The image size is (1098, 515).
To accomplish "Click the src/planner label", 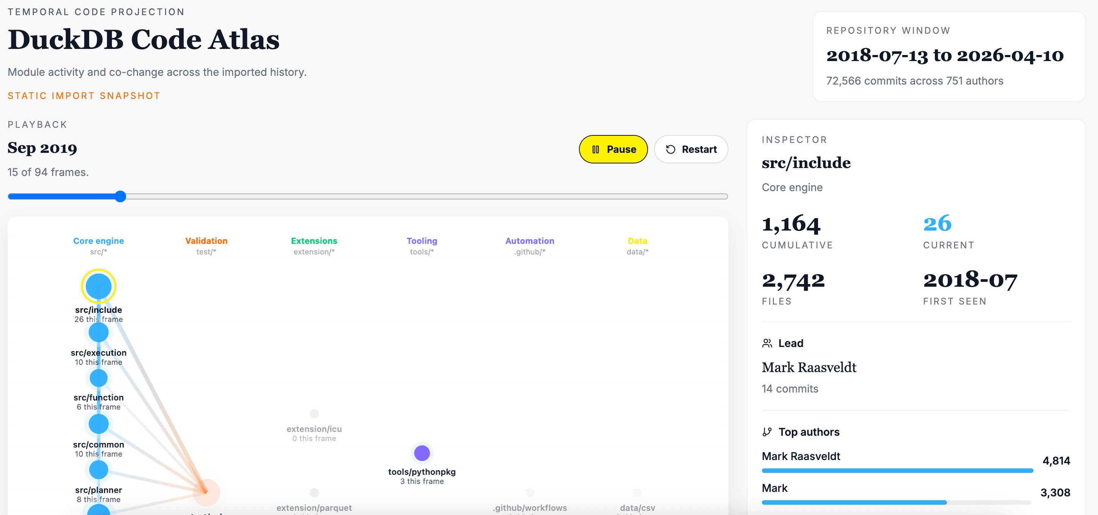I will [99, 490].
